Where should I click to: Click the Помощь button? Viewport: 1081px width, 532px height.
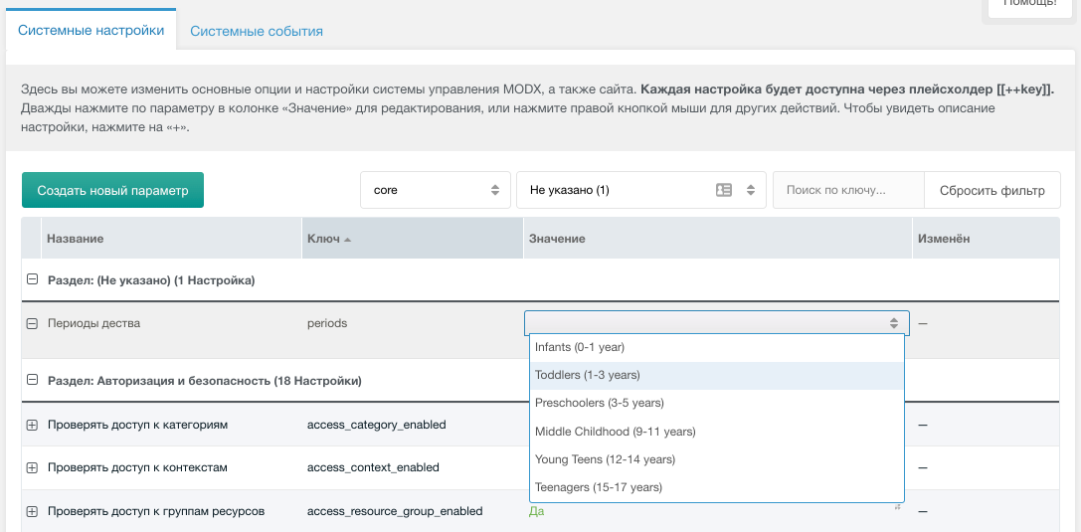click(1029, 6)
